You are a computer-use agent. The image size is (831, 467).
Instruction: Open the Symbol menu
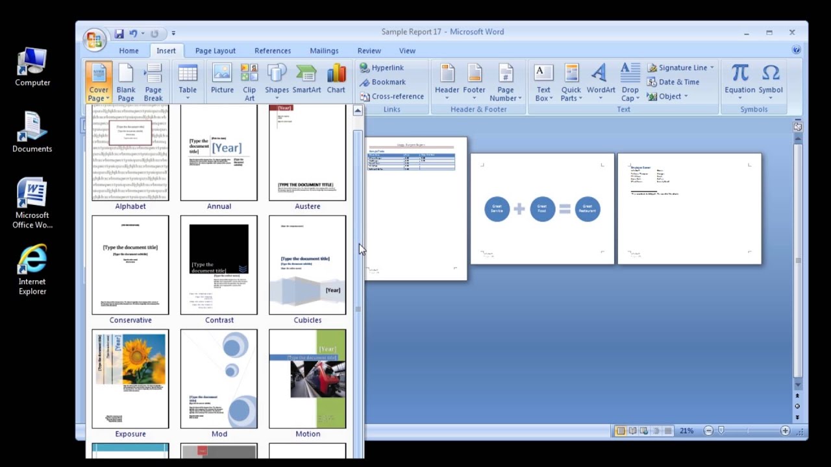(771, 82)
